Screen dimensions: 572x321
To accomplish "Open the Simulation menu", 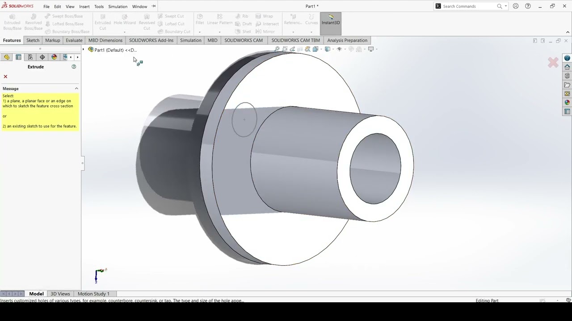I will point(118,6).
